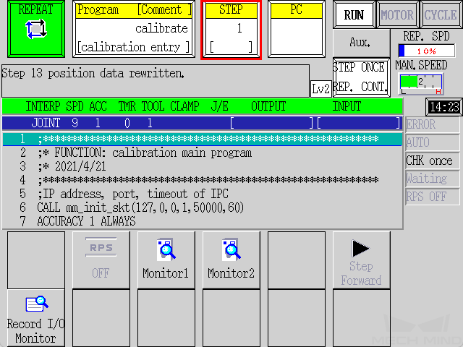Click the Lv2 level indicator

click(x=320, y=88)
